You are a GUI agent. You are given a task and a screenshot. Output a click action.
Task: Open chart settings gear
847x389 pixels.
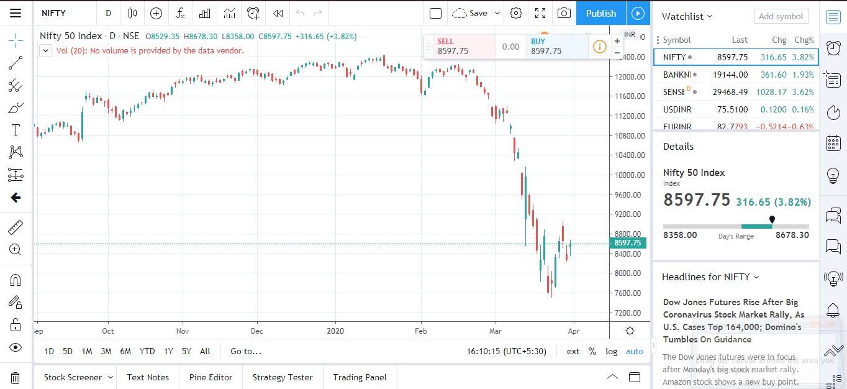pos(516,13)
